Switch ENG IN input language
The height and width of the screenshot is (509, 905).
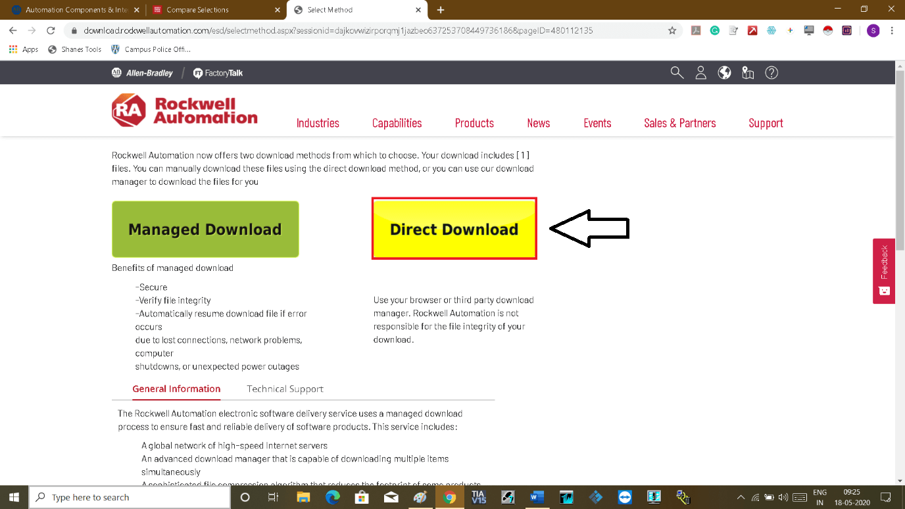point(819,497)
